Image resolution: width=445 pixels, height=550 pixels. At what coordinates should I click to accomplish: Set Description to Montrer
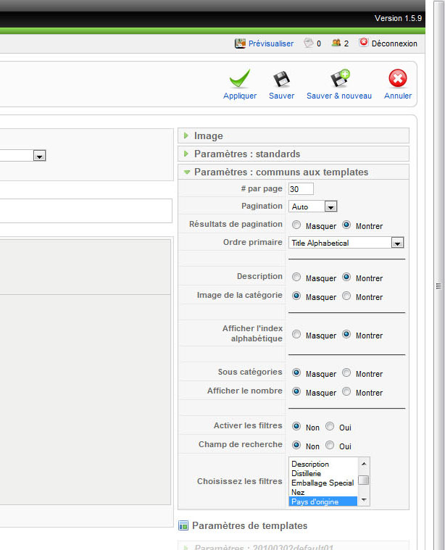click(346, 277)
